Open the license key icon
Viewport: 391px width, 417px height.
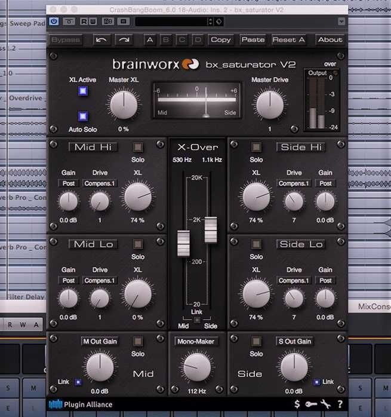click(x=311, y=404)
